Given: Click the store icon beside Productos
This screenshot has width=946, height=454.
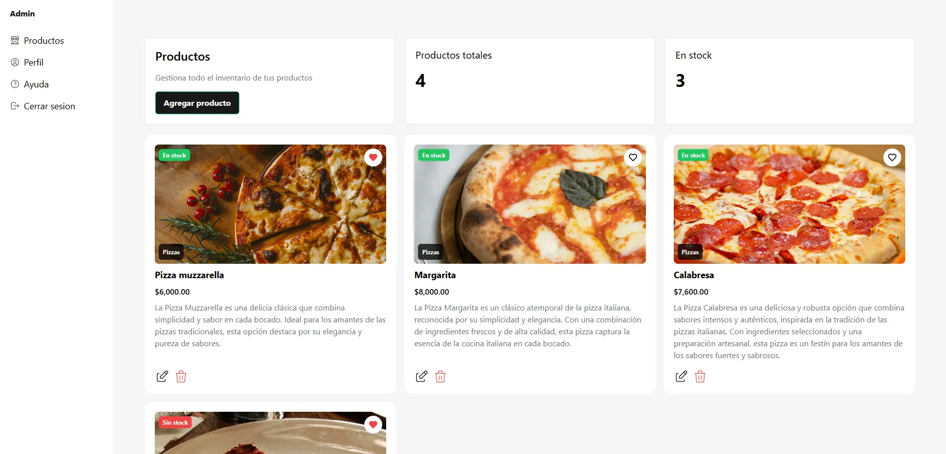Looking at the screenshot, I should click(x=15, y=41).
